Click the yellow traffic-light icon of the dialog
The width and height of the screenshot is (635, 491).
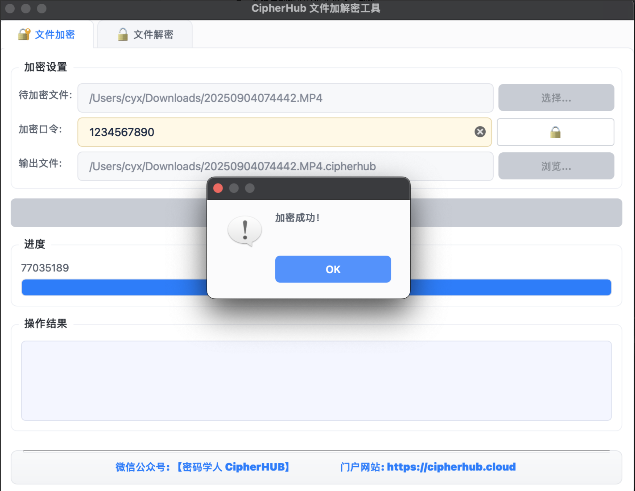click(234, 188)
